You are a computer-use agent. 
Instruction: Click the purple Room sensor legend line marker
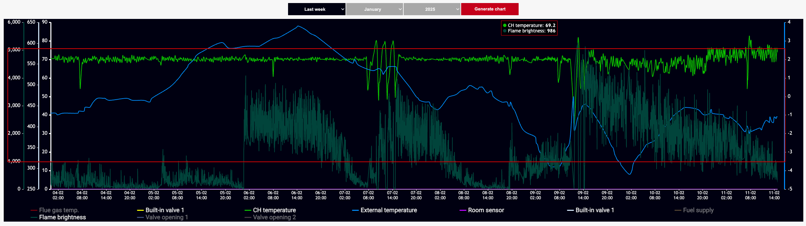pos(463,210)
